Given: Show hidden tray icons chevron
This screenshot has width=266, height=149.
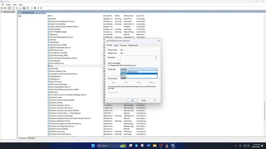Looking at the screenshot, I should 236,146.
